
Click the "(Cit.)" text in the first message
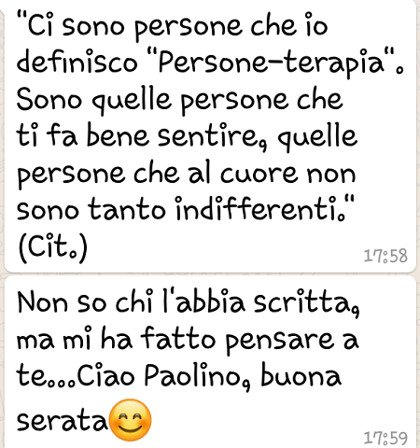[x=52, y=247]
